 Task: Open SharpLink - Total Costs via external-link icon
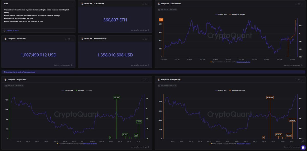tap(69, 39)
